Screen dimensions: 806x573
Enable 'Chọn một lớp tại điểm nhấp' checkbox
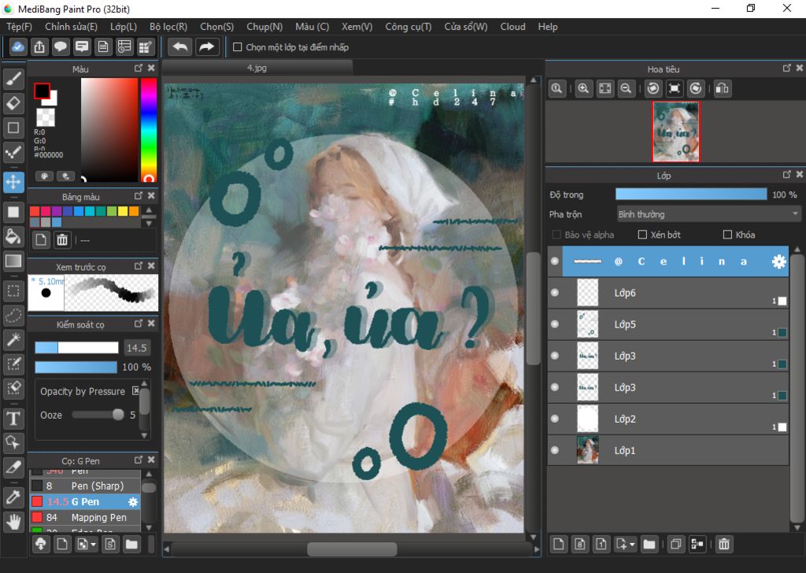pyautogui.click(x=237, y=47)
